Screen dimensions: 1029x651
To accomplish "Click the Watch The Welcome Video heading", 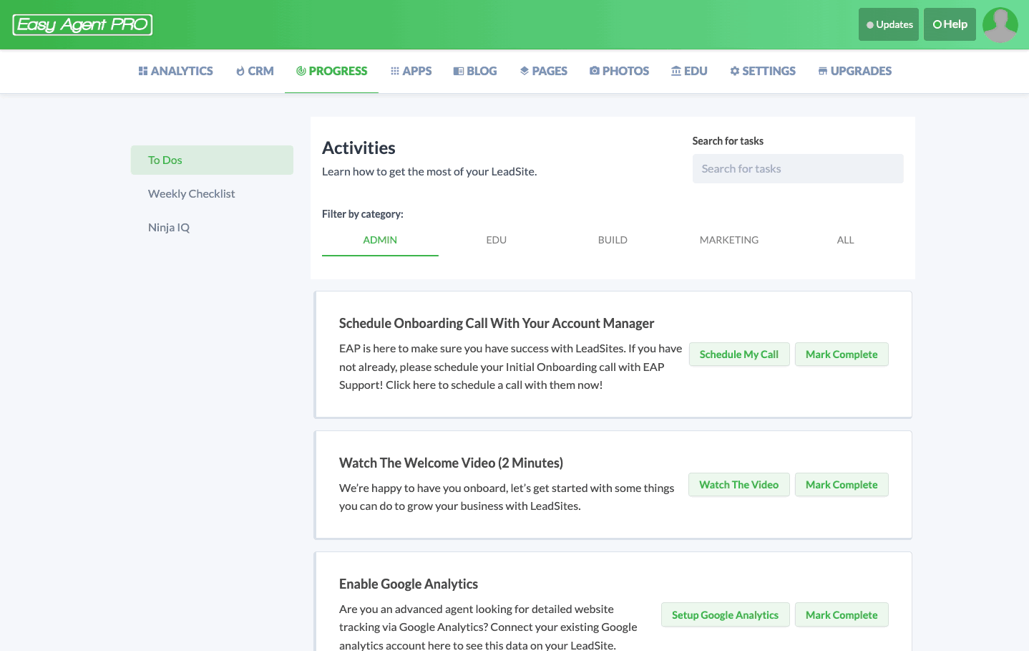I will pyautogui.click(x=451, y=463).
